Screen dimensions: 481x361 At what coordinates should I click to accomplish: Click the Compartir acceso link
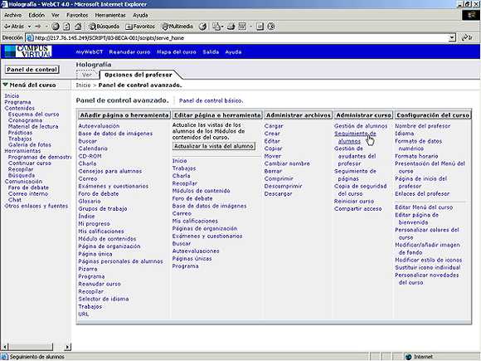[358, 209]
